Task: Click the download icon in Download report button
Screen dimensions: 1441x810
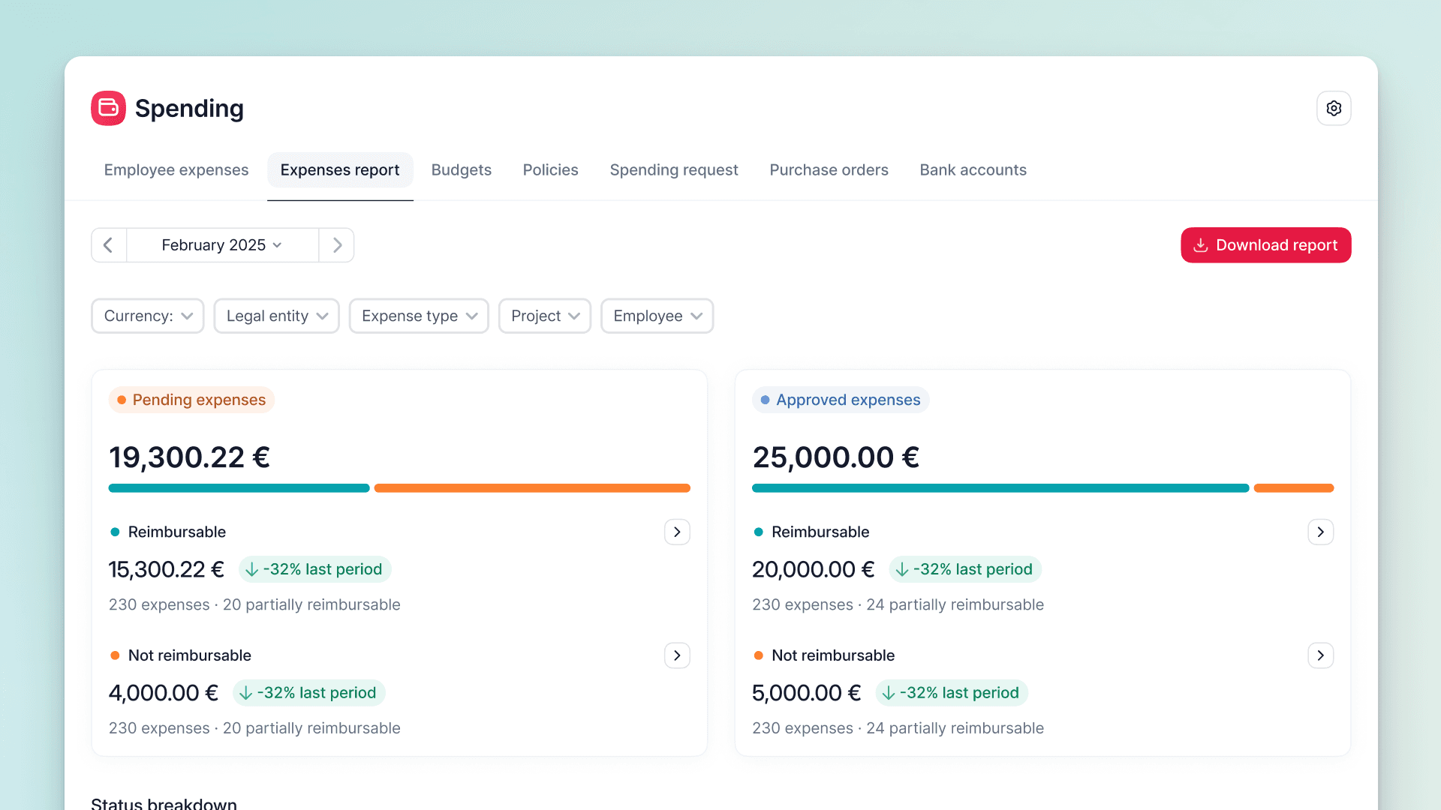Action: [1202, 245]
